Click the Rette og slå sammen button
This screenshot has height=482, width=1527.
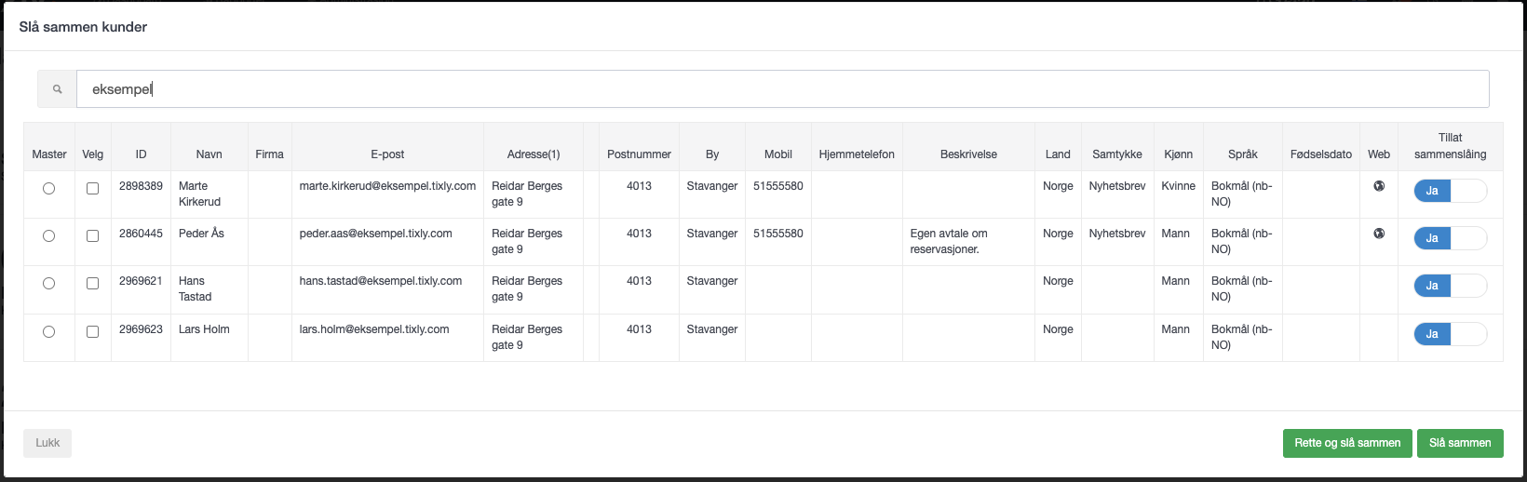pyautogui.click(x=1347, y=443)
